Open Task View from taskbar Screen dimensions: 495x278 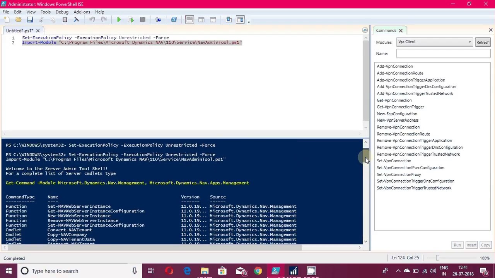(151, 271)
